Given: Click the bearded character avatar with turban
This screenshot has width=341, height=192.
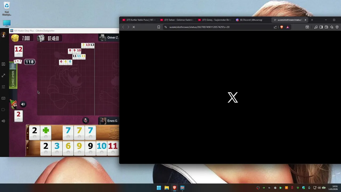Looking at the screenshot, I should (x=13, y=104).
